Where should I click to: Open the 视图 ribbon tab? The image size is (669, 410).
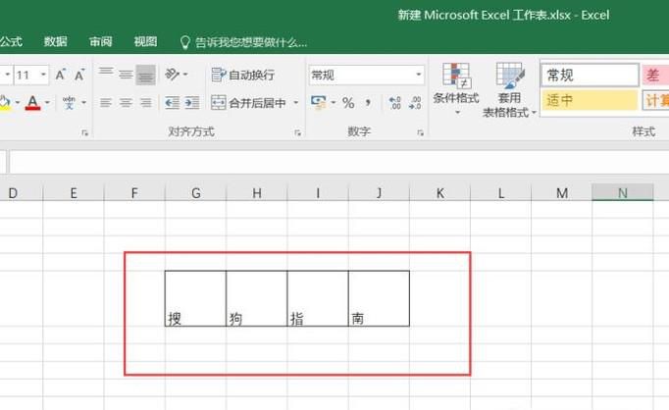point(145,41)
